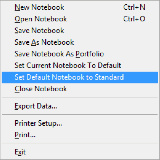Create a new notebook
This screenshot has width=160, height=160.
click(39, 7)
